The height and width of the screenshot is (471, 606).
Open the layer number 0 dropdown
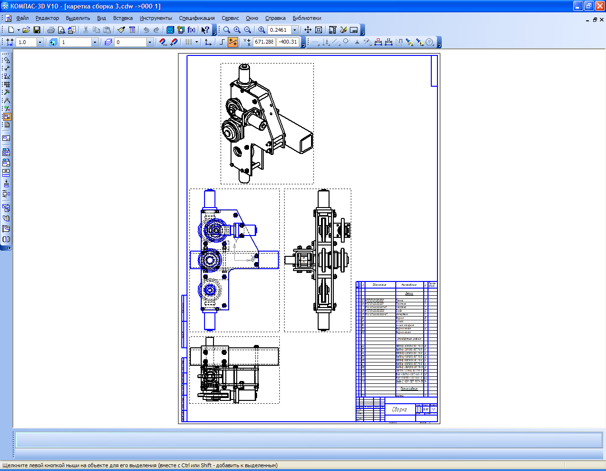point(150,42)
